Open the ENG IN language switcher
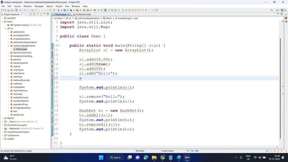 coord(248,157)
